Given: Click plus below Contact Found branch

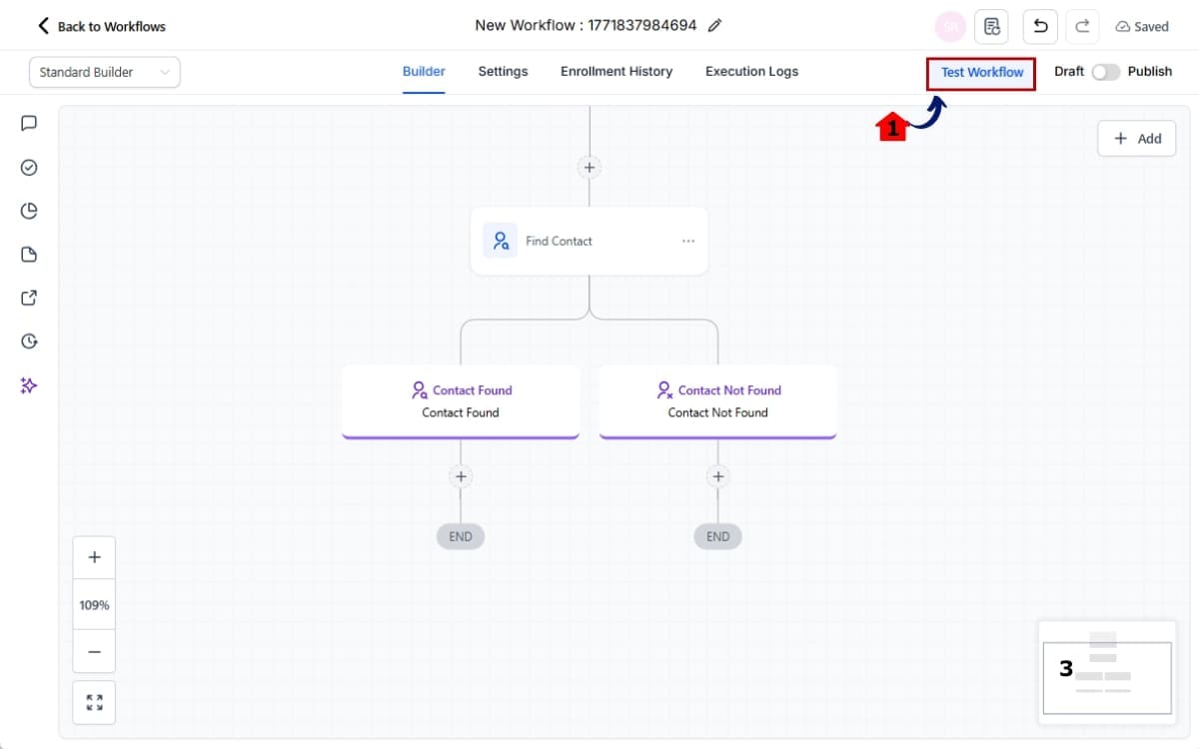Looking at the screenshot, I should [461, 476].
